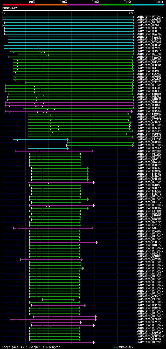Screen dimensions: 166x349
Task: Open hit UniRef100_Q8VXV9
Action: click(149, 48)
